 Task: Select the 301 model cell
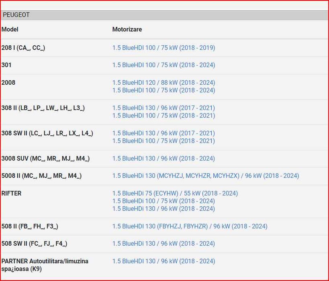click(x=6, y=65)
